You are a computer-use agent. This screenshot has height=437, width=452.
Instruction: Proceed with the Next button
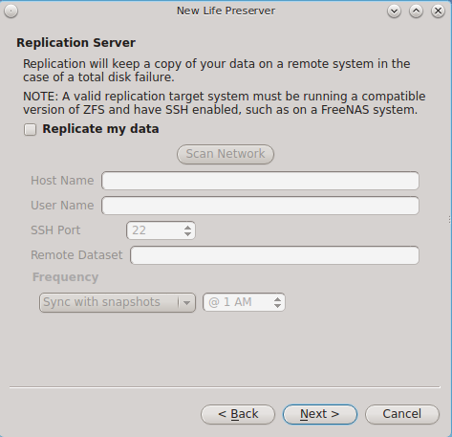point(320,414)
